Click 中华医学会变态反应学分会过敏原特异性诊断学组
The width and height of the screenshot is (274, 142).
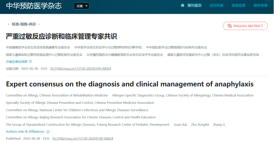(108, 47)
